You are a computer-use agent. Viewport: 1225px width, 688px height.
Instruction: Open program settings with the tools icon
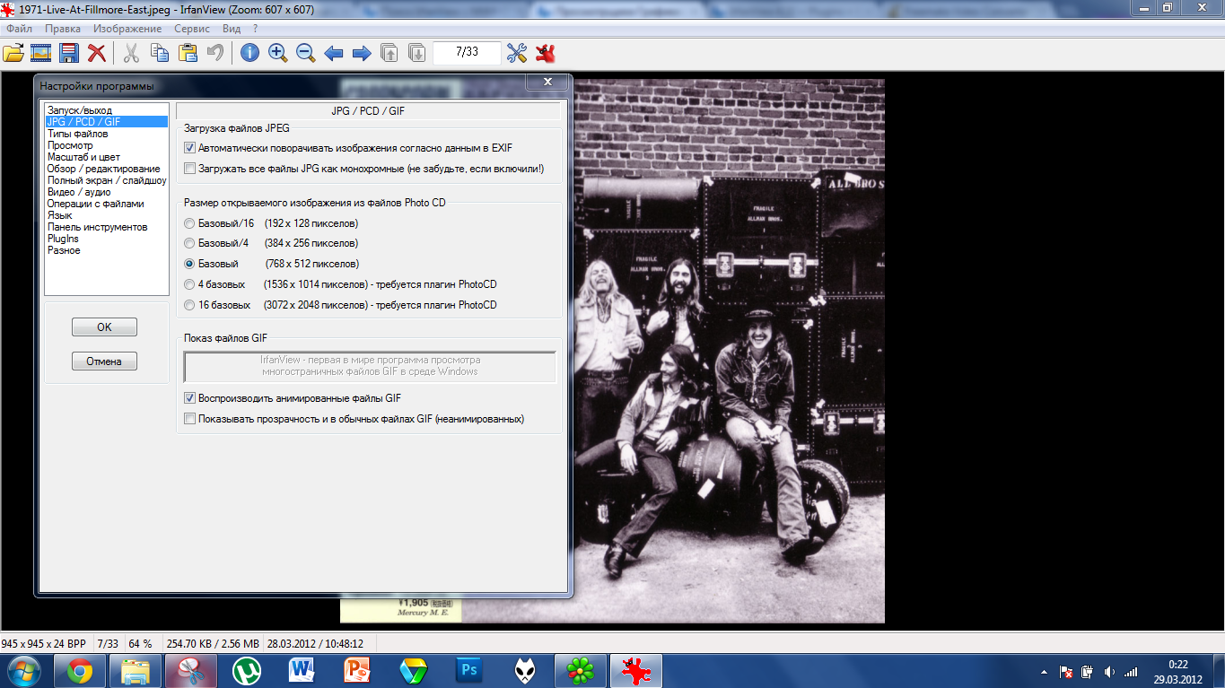(516, 53)
